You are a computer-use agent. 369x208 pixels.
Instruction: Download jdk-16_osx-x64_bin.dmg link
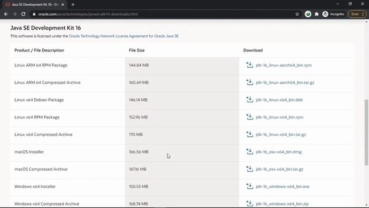(278, 152)
